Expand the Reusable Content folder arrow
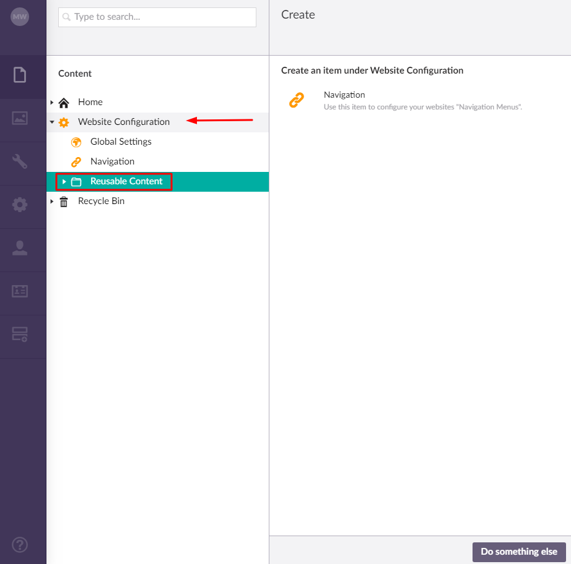 (64, 181)
